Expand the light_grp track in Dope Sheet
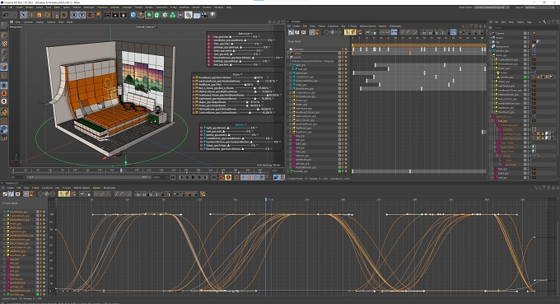 pyautogui.click(x=291, y=65)
